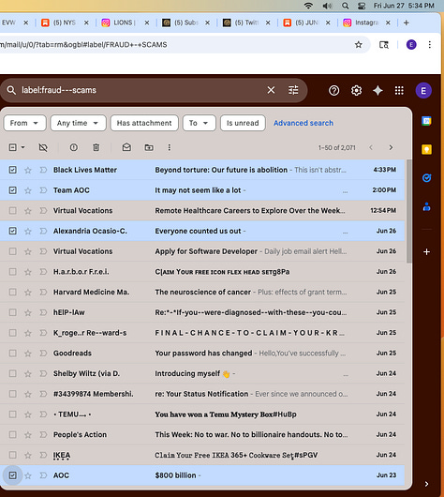Star the IKEA email
The width and height of the screenshot is (444, 497).
tap(28, 456)
